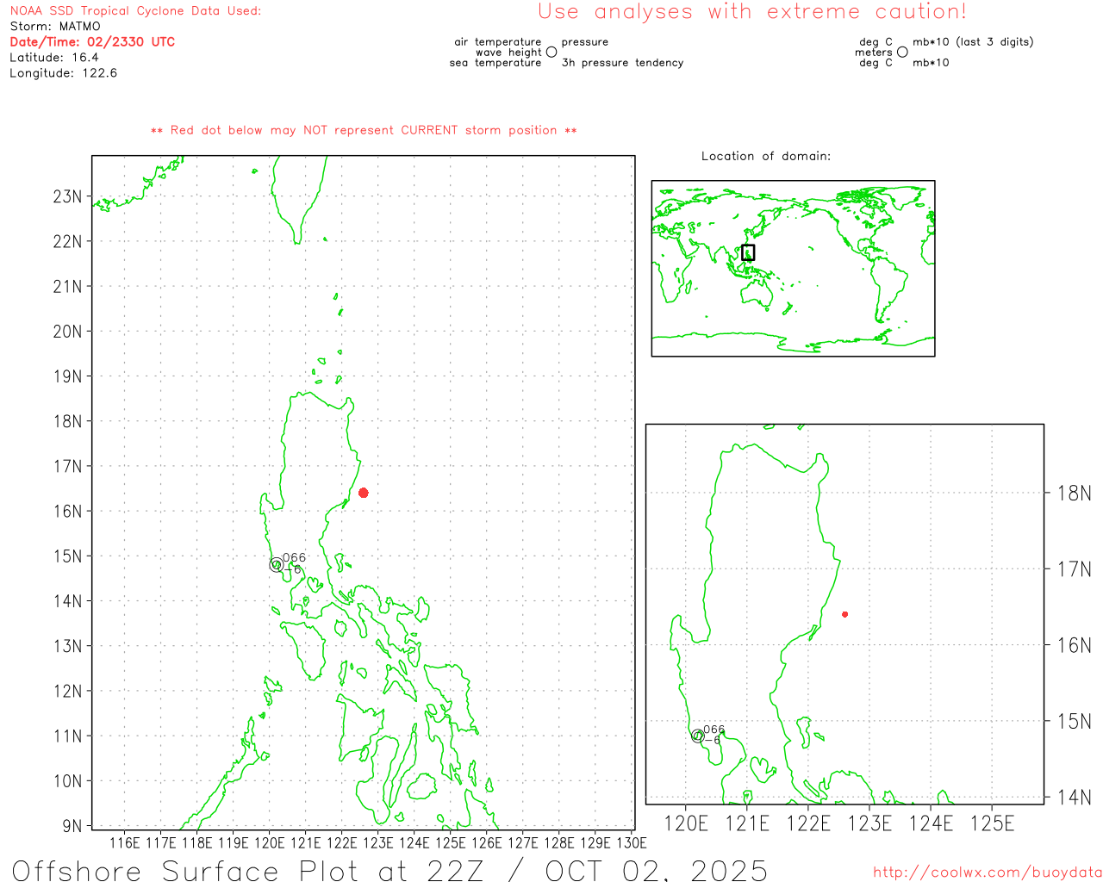Click the units legend circle near meters
Screen dimensions: 1103x882
click(902, 52)
